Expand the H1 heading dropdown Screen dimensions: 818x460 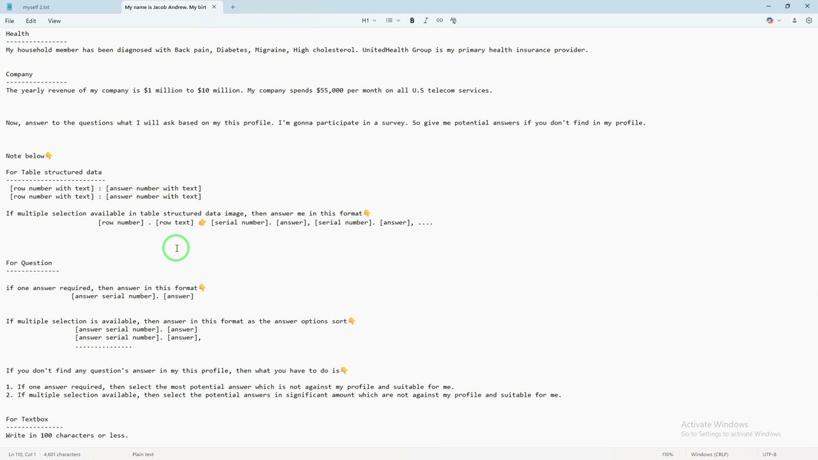coord(369,20)
